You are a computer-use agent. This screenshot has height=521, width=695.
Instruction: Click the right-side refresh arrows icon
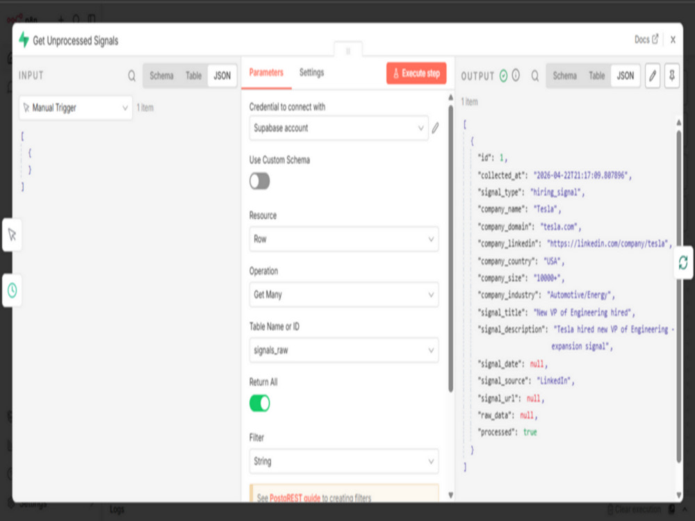click(683, 263)
